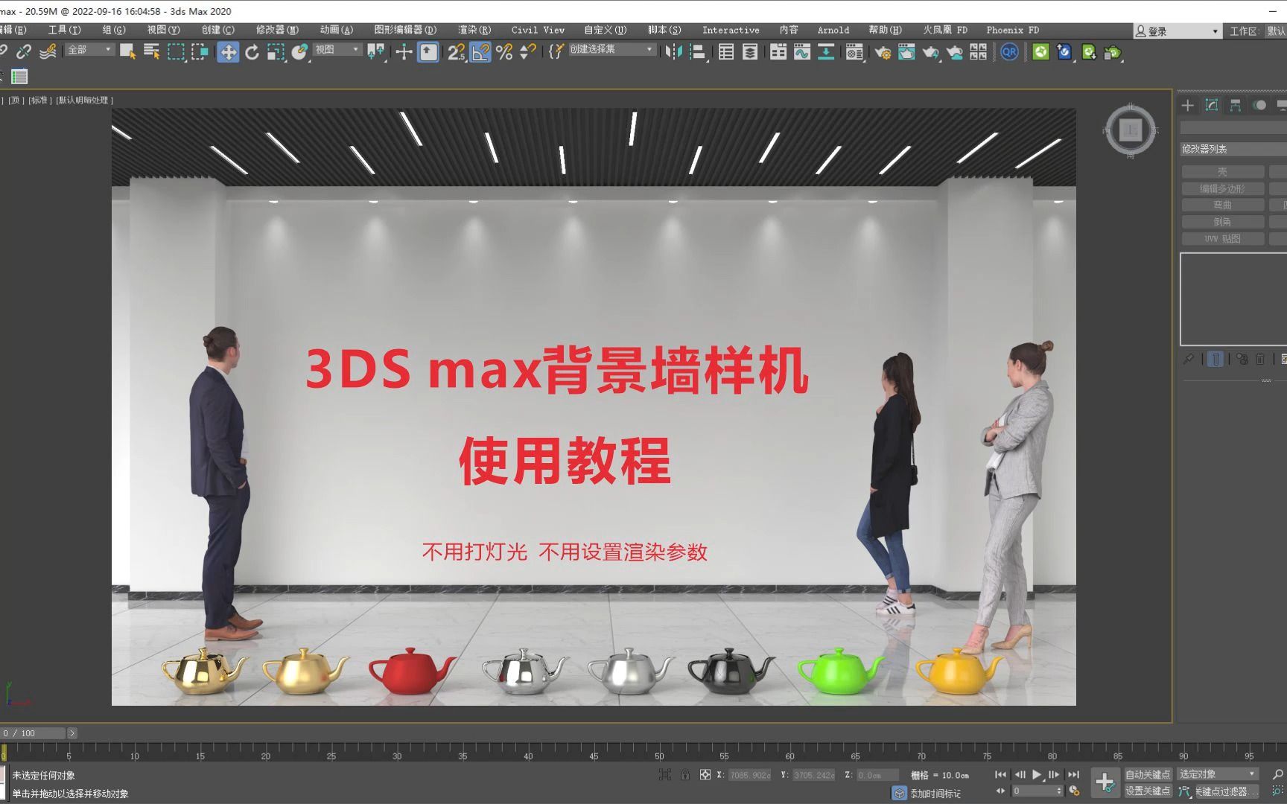
Task: Open Material Editor icon
Action: click(x=854, y=51)
